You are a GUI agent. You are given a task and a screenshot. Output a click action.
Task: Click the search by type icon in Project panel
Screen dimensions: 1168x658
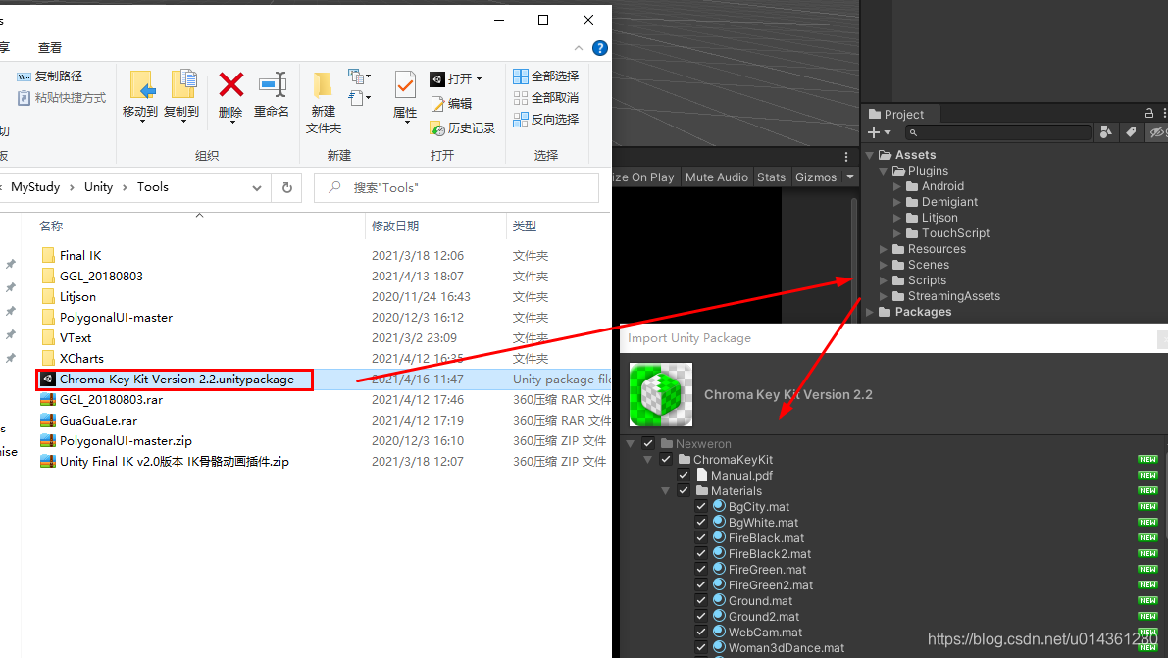coord(1106,132)
